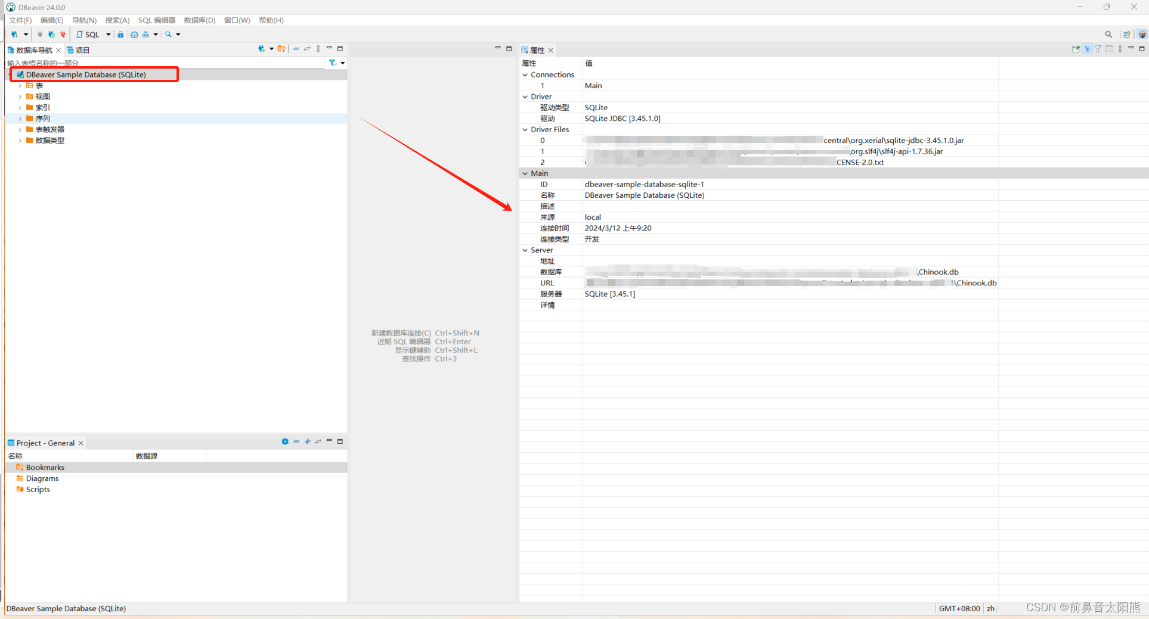The width and height of the screenshot is (1149, 619).
Task: Expand the 视图 tree node
Action: tap(20, 97)
